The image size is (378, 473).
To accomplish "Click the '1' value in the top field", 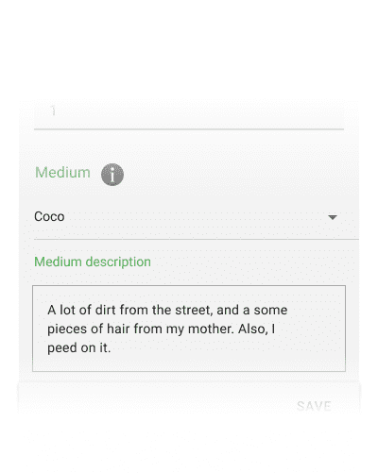I will (53, 110).
